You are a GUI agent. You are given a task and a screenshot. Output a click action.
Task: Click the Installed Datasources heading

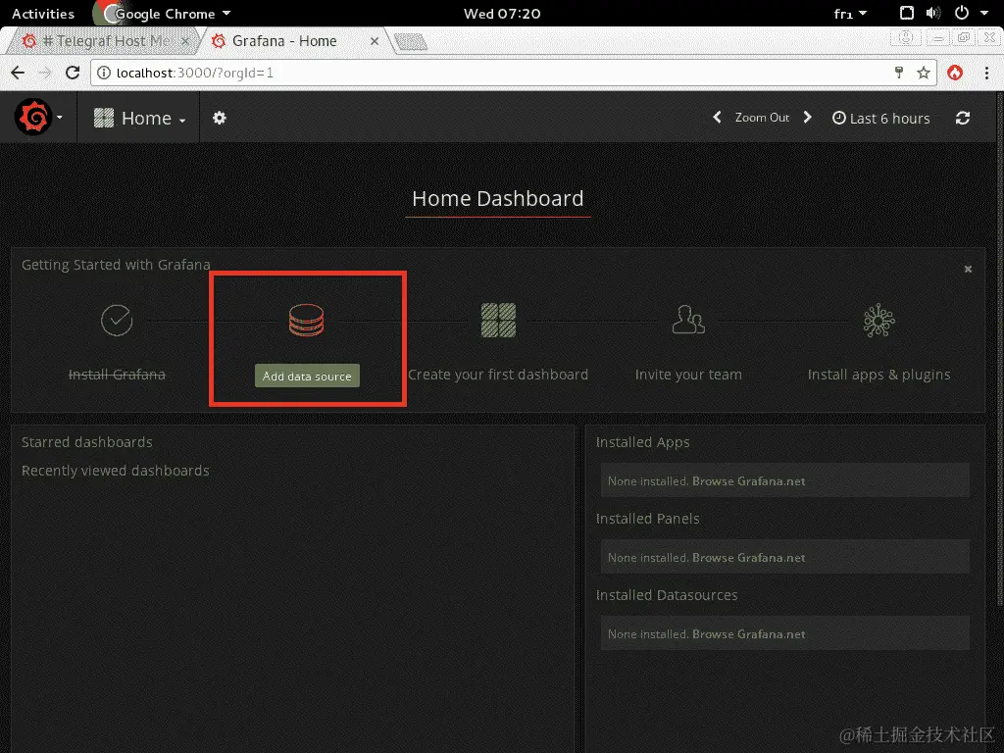(667, 595)
